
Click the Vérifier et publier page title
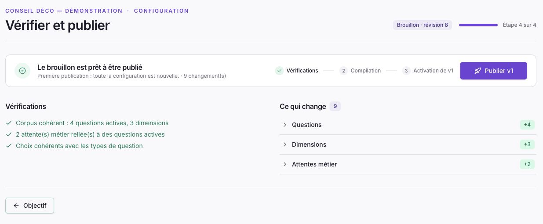(x=58, y=25)
